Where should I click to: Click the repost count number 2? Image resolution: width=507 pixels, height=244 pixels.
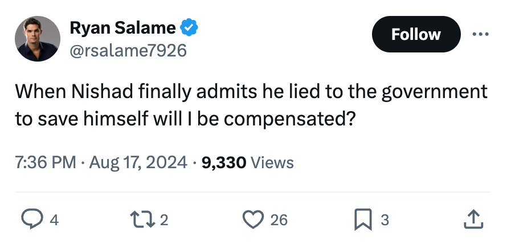[164, 220]
